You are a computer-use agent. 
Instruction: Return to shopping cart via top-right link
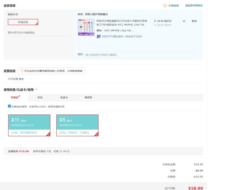coord(194,5)
